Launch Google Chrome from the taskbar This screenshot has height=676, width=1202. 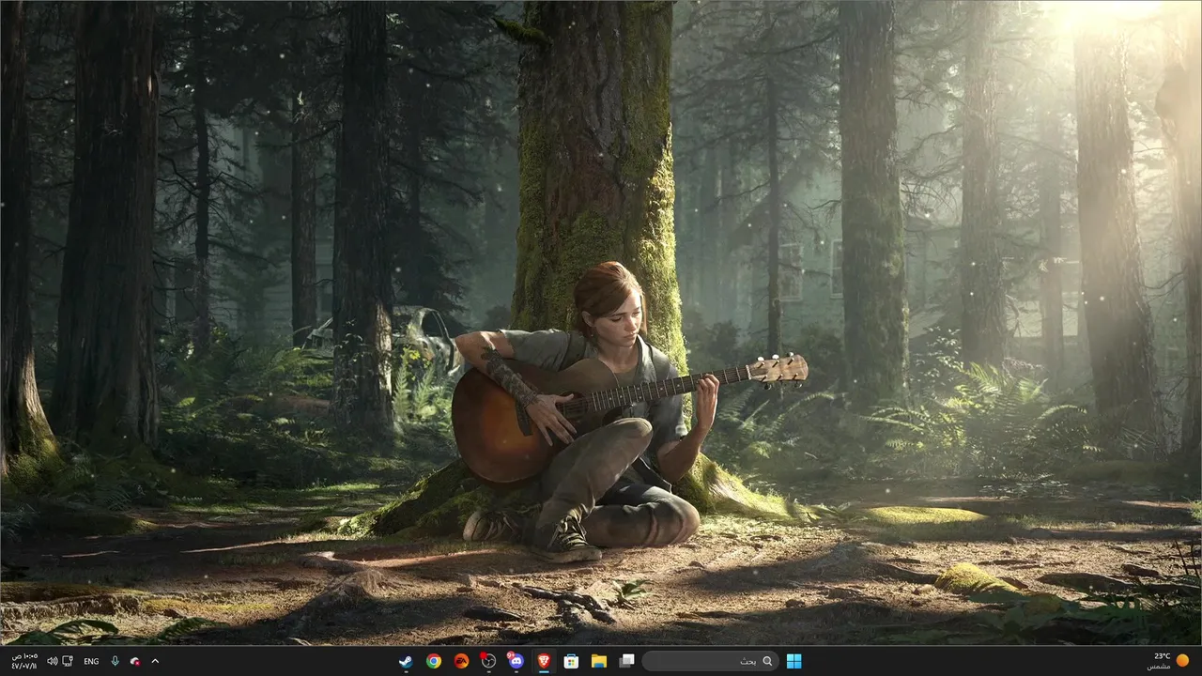433,661
